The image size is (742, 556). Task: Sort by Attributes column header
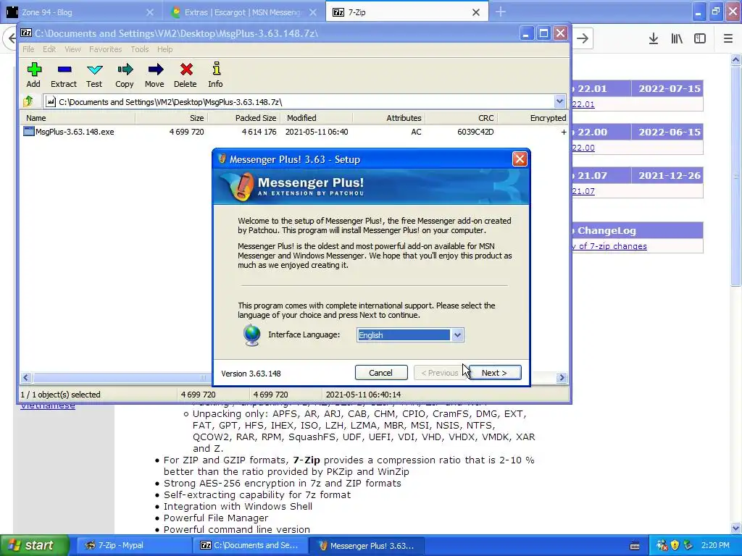tap(388, 118)
